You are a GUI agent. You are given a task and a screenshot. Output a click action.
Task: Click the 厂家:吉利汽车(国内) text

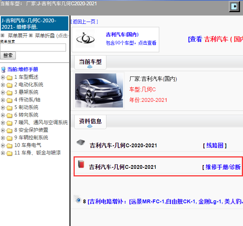coord(153,79)
